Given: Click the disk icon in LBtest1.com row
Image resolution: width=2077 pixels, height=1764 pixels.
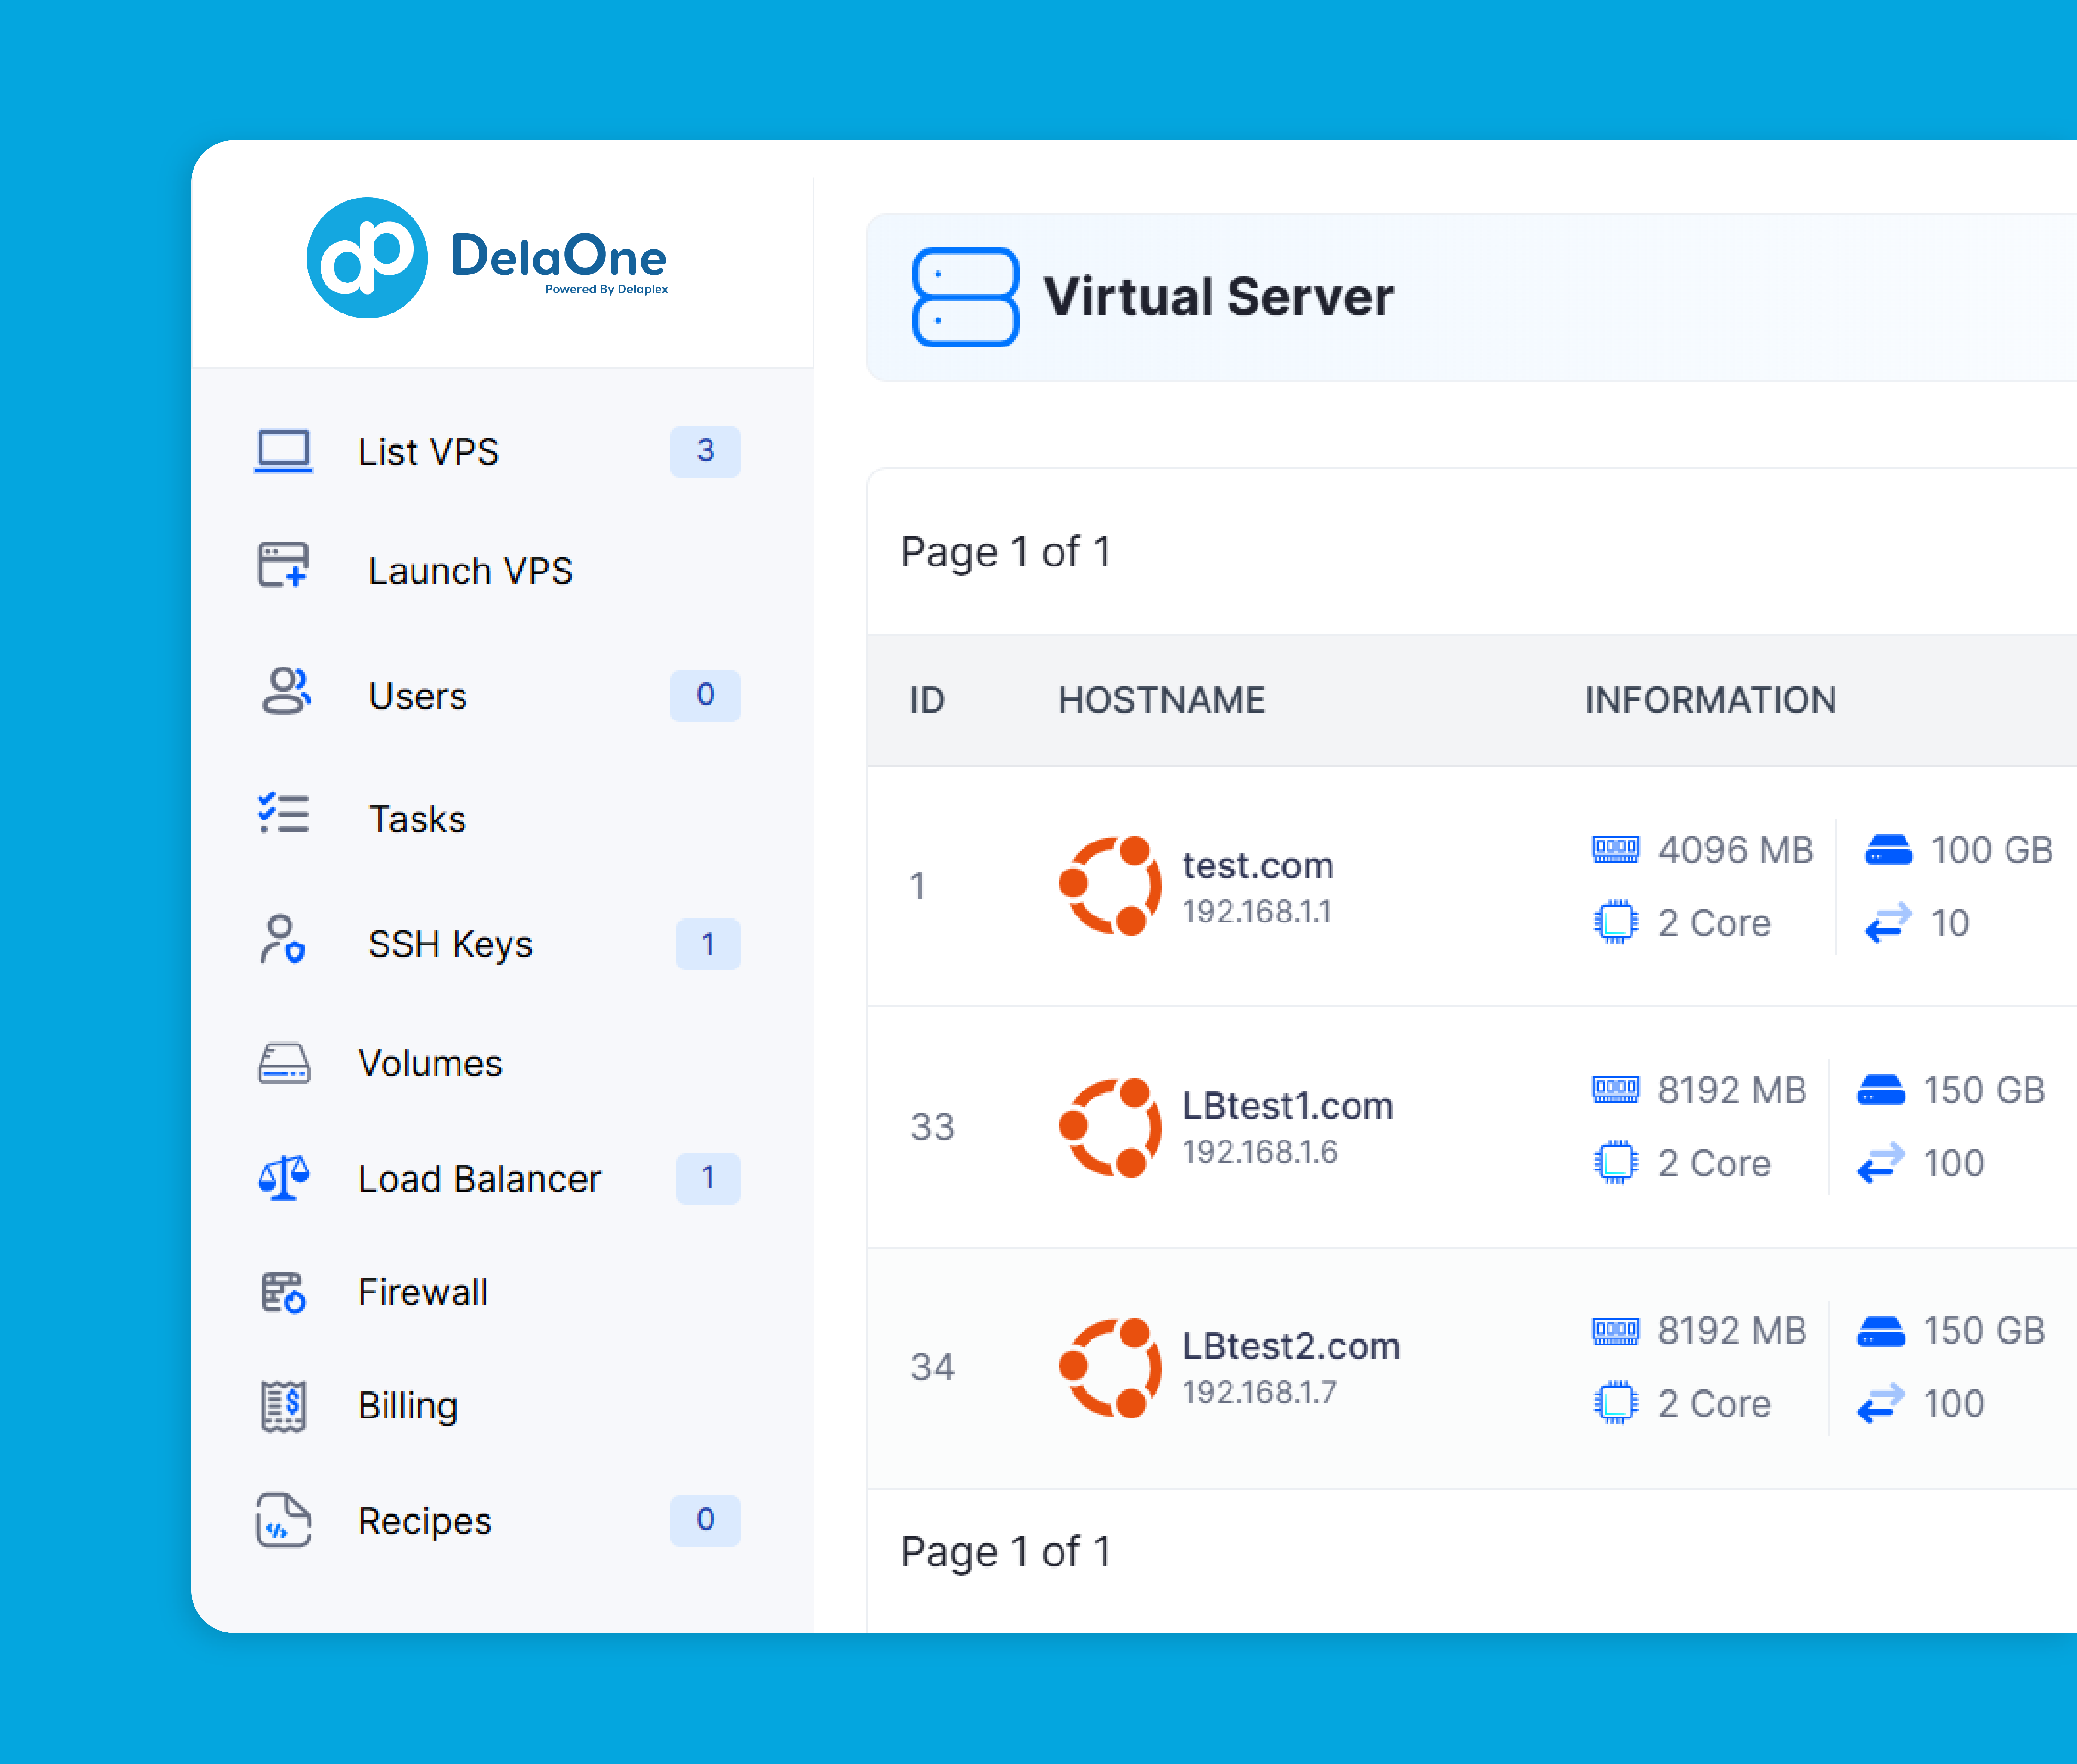Looking at the screenshot, I should coord(1881,1090).
